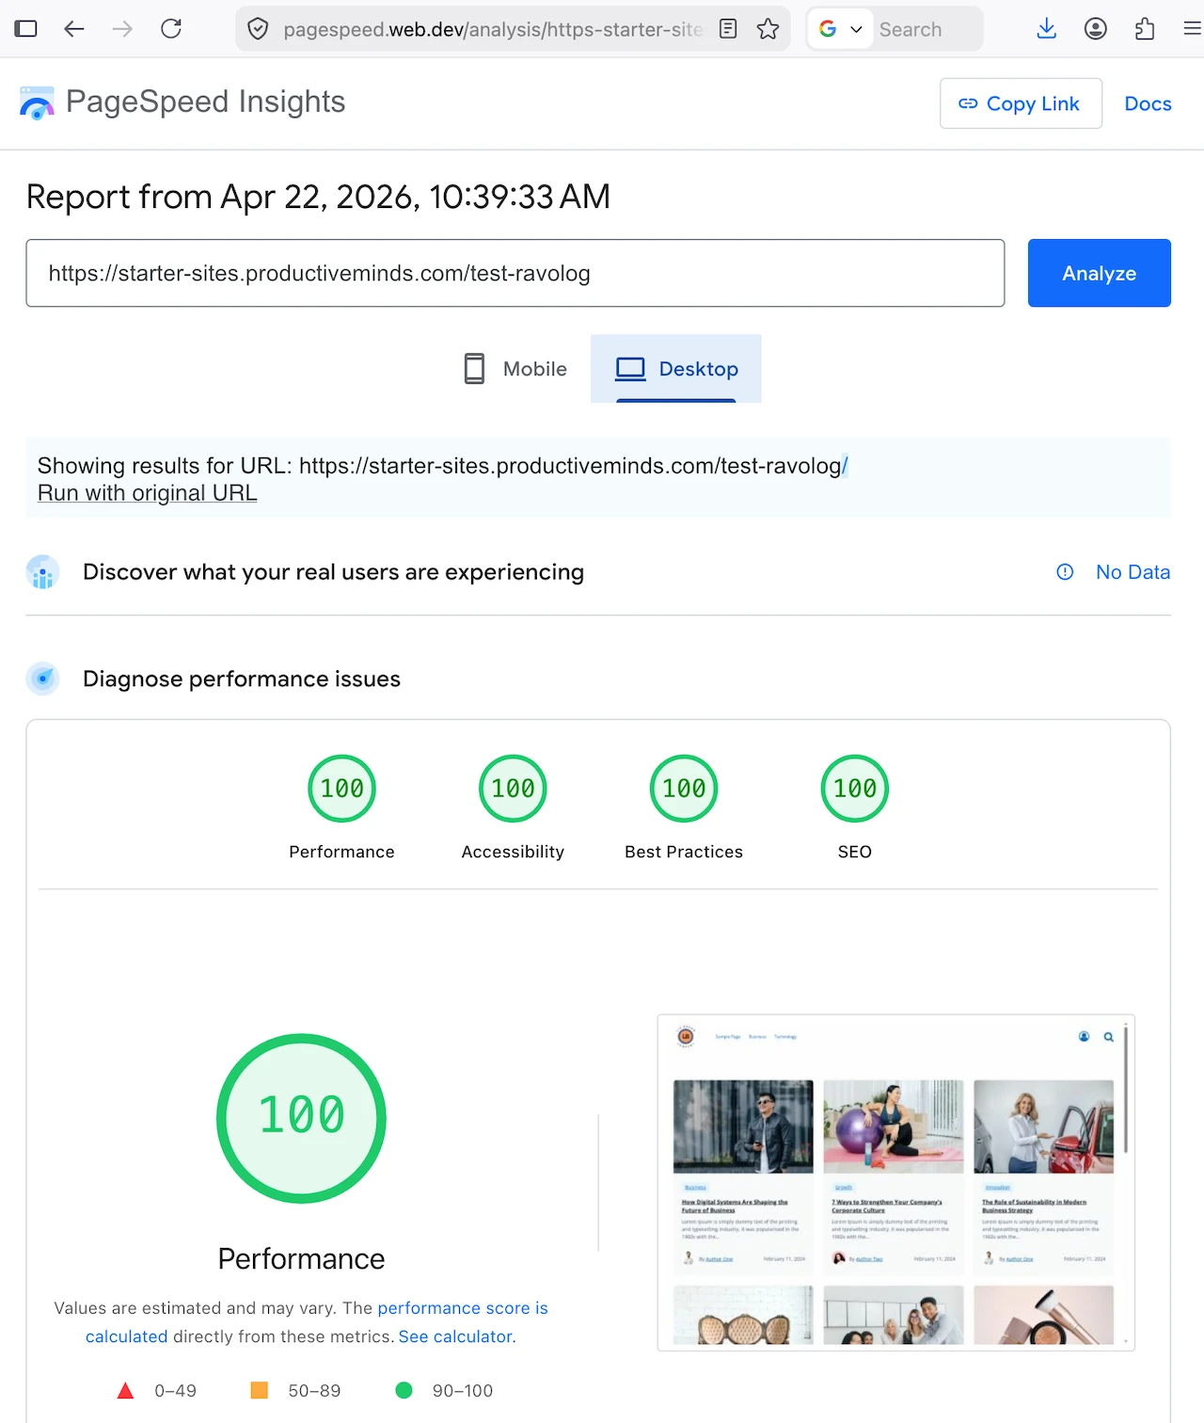
Task: Open the site security shield icon
Action: click(x=258, y=29)
